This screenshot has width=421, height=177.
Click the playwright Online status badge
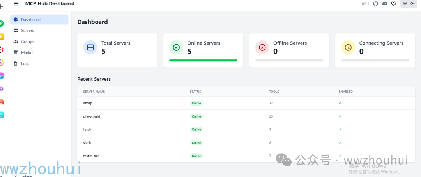click(196, 116)
